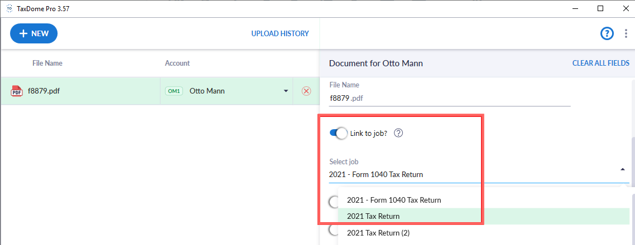
Task: Disable the Link to job toggle
Action: [x=339, y=133]
